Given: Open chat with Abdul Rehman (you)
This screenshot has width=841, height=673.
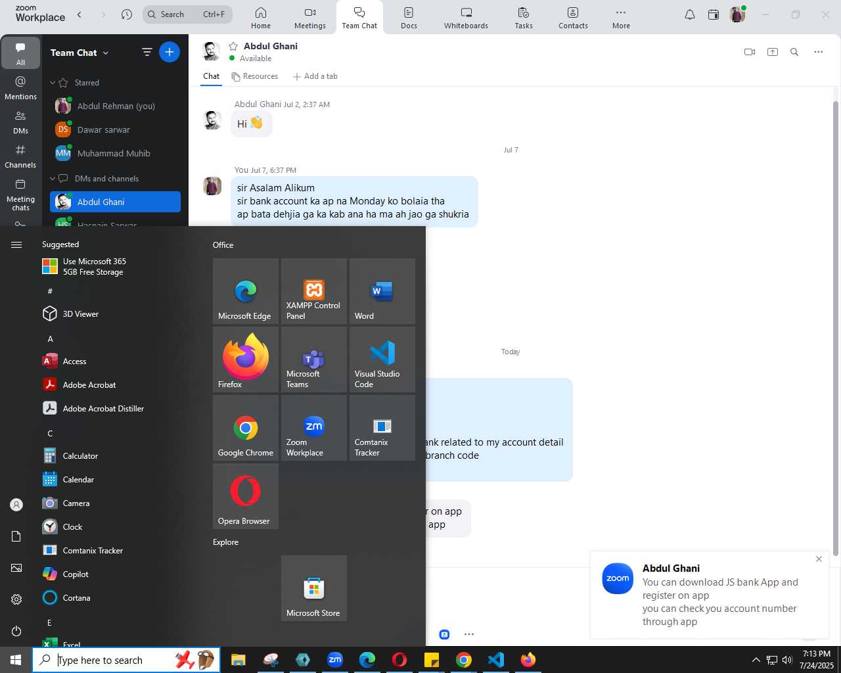Looking at the screenshot, I should click(x=115, y=106).
